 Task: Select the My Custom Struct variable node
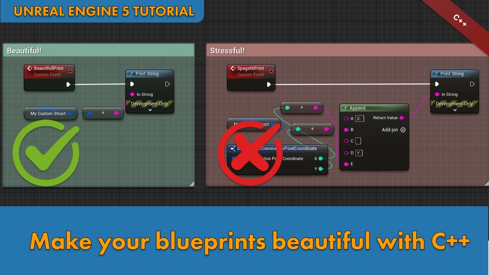click(x=51, y=113)
